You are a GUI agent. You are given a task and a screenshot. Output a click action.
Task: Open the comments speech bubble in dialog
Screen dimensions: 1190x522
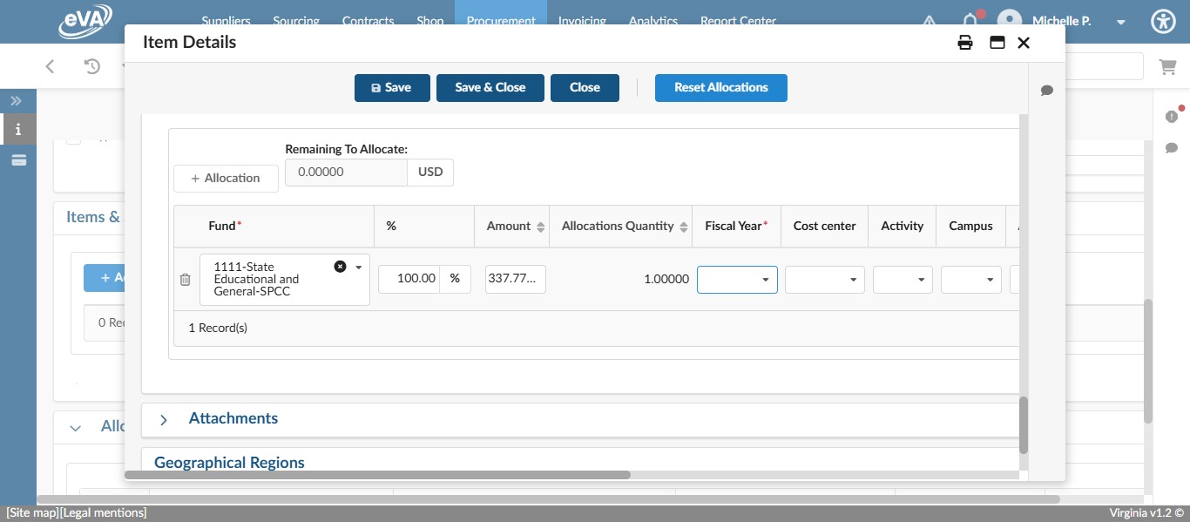[1047, 91]
